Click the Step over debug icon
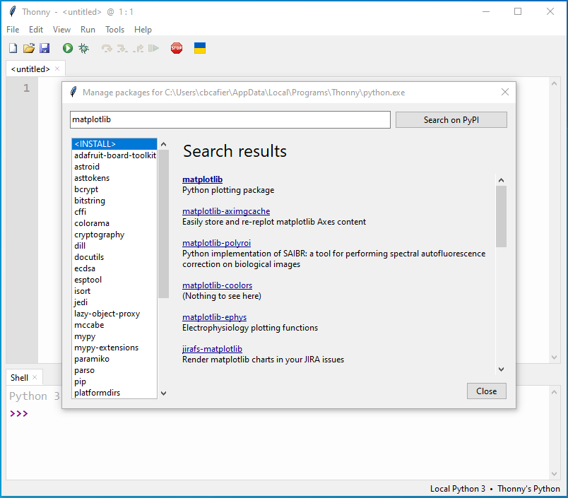The height and width of the screenshot is (498, 568). (x=107, y=48)
